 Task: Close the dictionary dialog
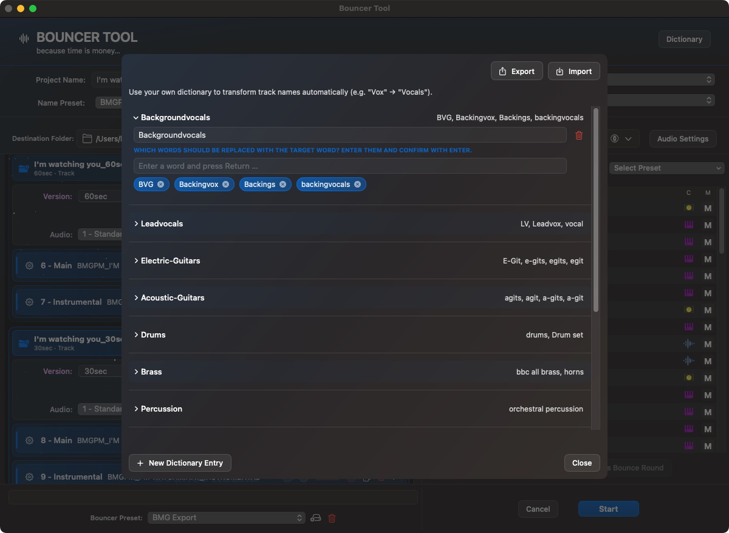coord(582,463)
